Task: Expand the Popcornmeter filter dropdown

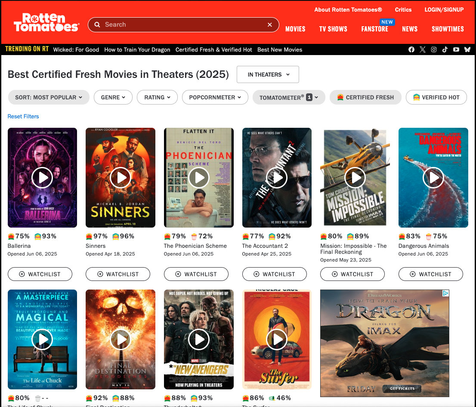Action: (x=215, y=97)
